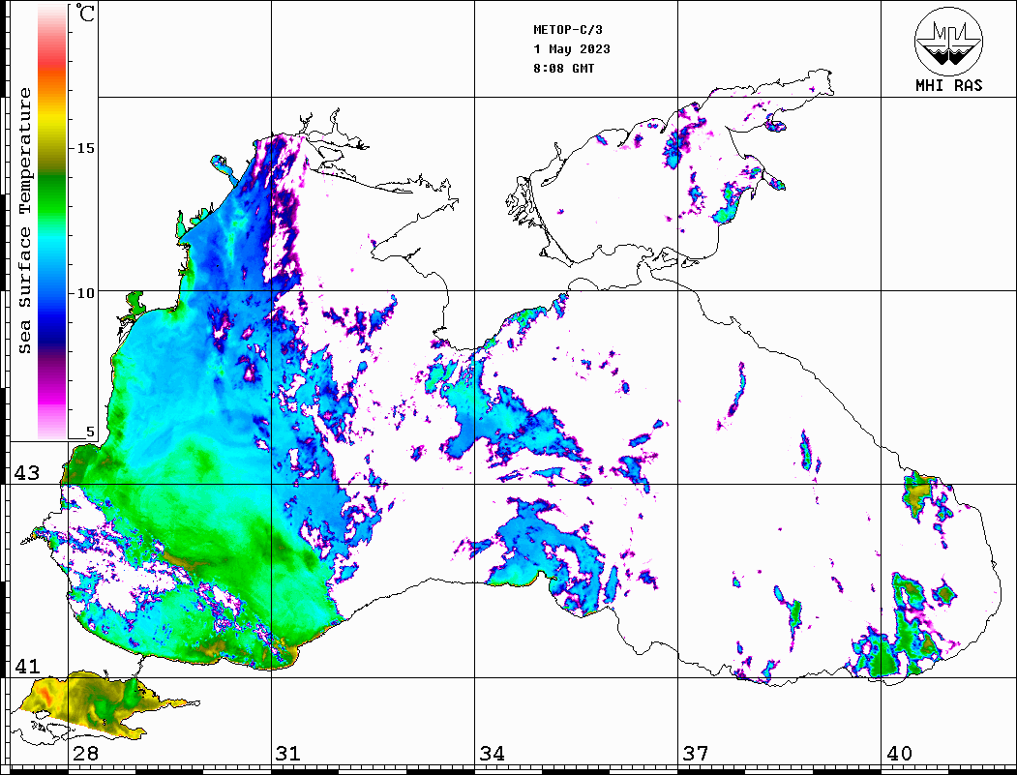Click the "METOP-C/3" satellite label
This screenshot has height=775, width=1017.
point(568,30)
